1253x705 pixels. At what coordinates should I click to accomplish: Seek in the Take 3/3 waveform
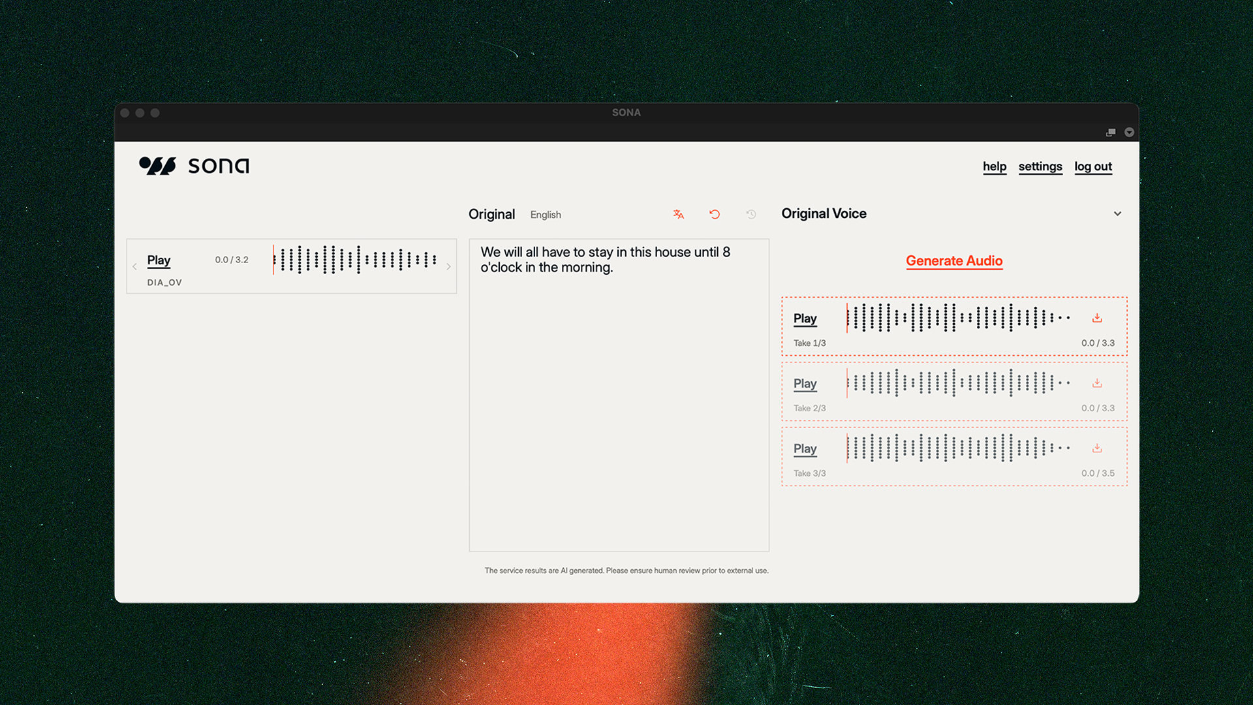click(x=958, y=448)
